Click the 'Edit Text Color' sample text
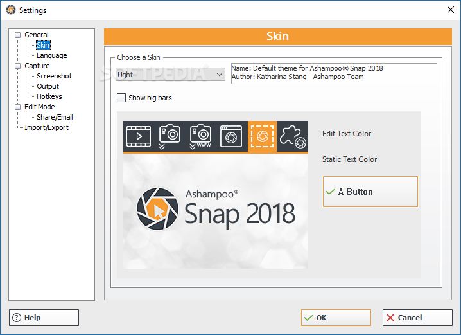The height and width of the screenshot is (335, 461). coord(347,134)
